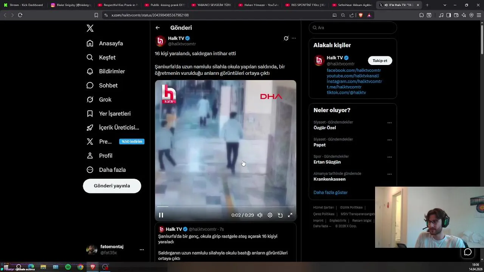The image size is (484, 272).
Task: Open the X logo home link
Action: pos(90,28)
